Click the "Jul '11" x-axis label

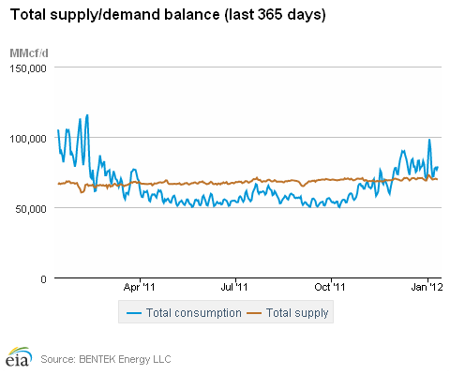pyautogui.click(x=234, y=287)
